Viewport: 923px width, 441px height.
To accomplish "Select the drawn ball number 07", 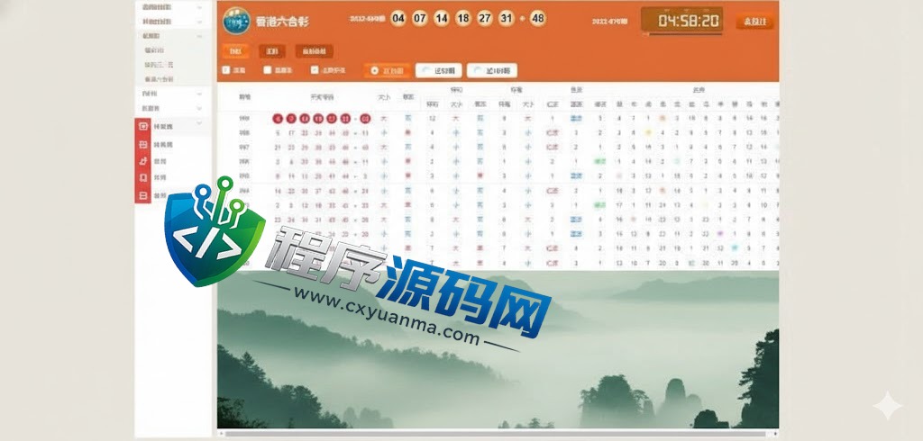I will tap(420, 18).
